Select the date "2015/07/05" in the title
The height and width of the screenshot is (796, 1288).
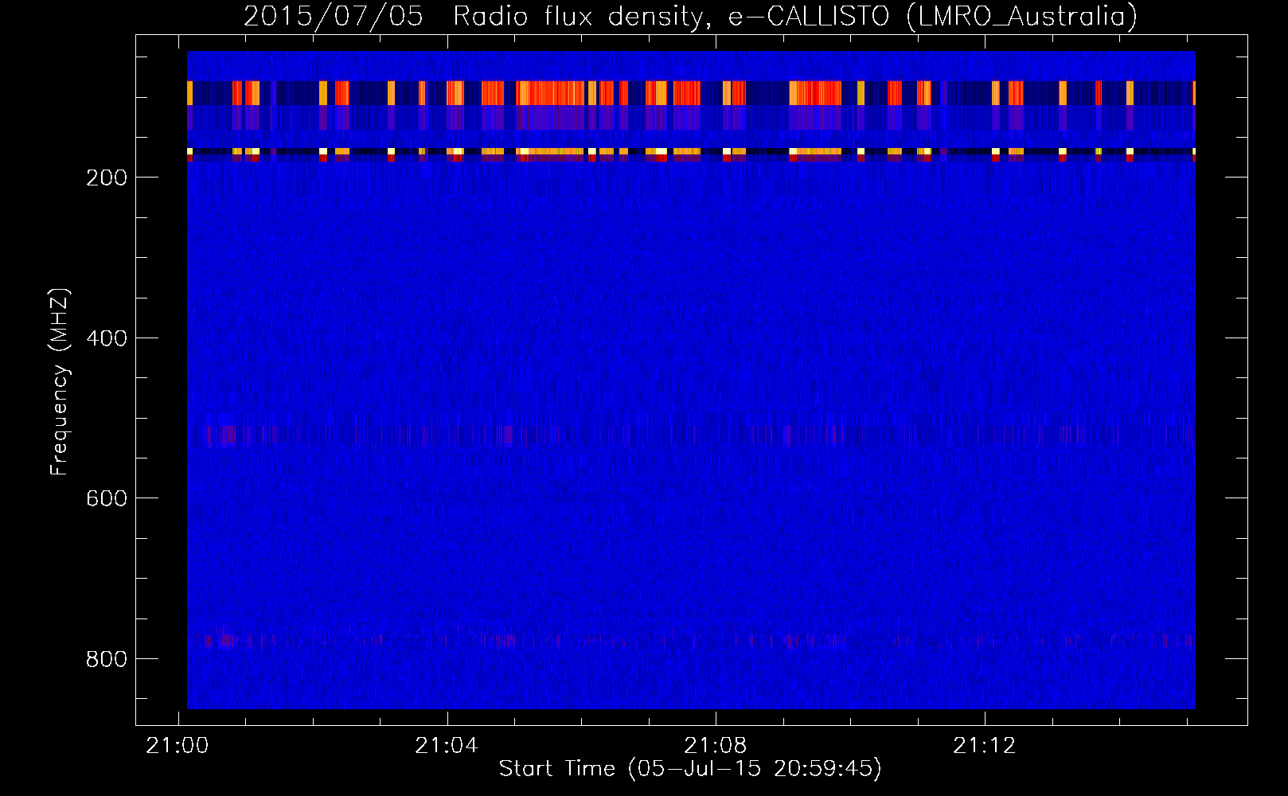[334, 17]
